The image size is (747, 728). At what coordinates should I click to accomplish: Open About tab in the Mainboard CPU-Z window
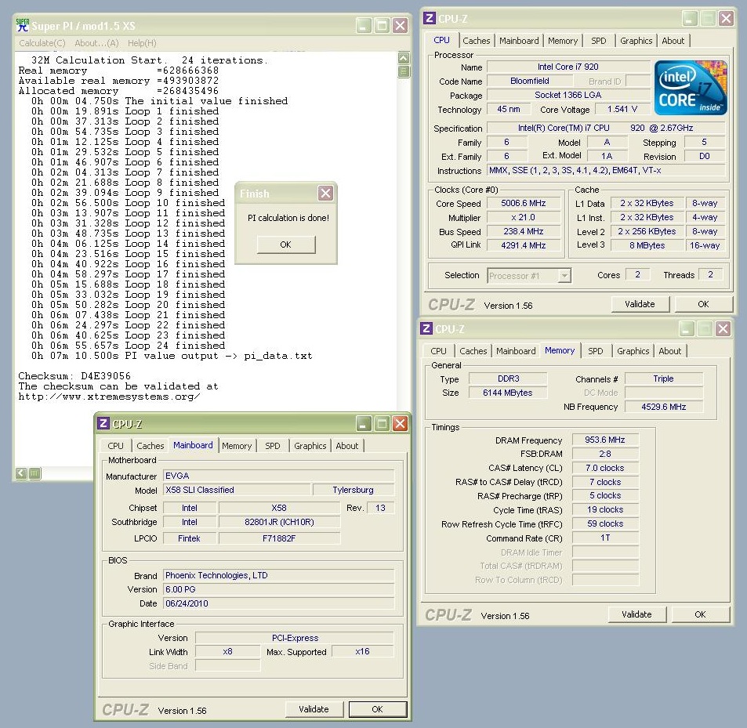click(347, 446)
